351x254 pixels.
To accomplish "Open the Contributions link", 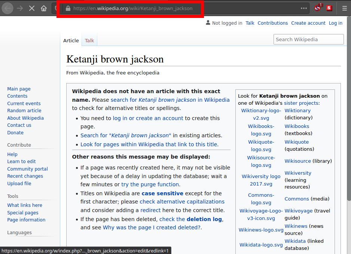I will (273, 23).
